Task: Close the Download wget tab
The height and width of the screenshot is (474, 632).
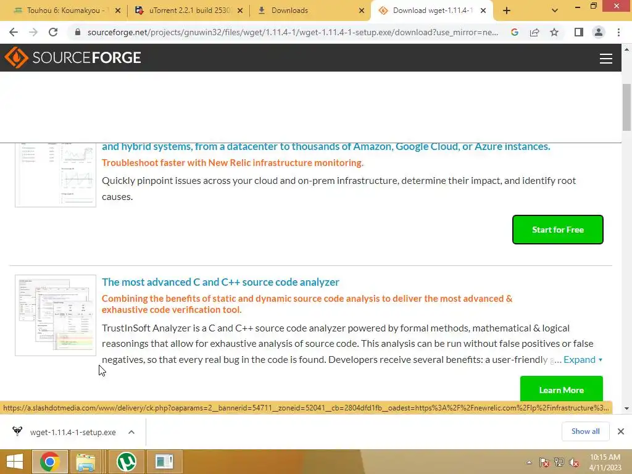Action: (483, 11)
